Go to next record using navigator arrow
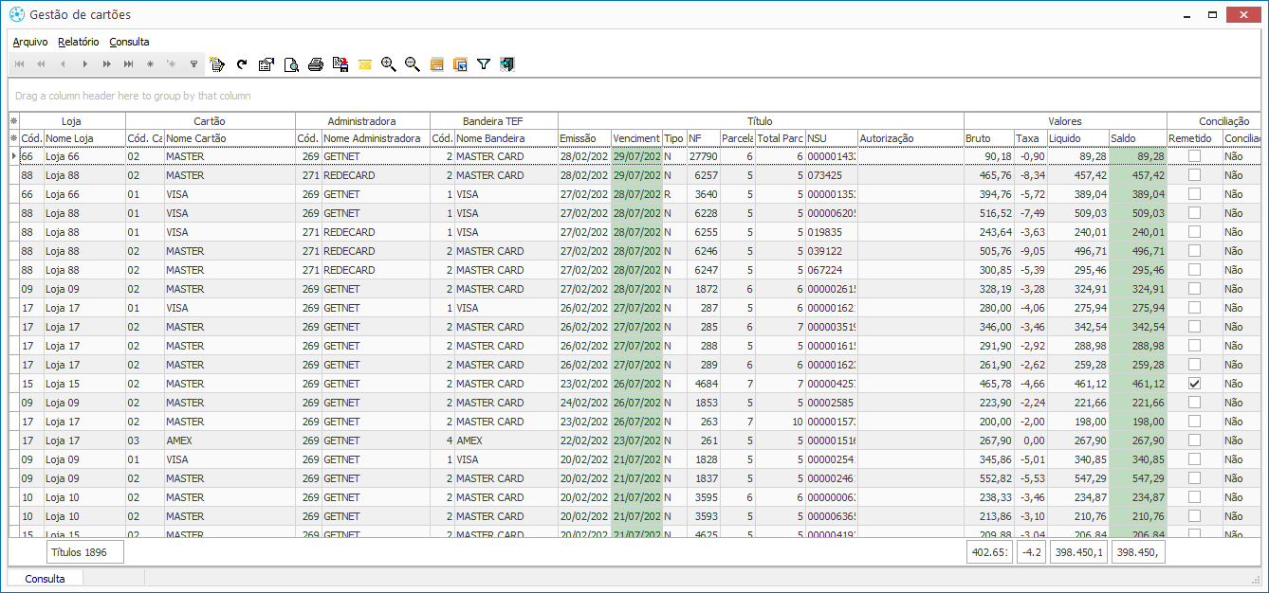 pos(85,64)
